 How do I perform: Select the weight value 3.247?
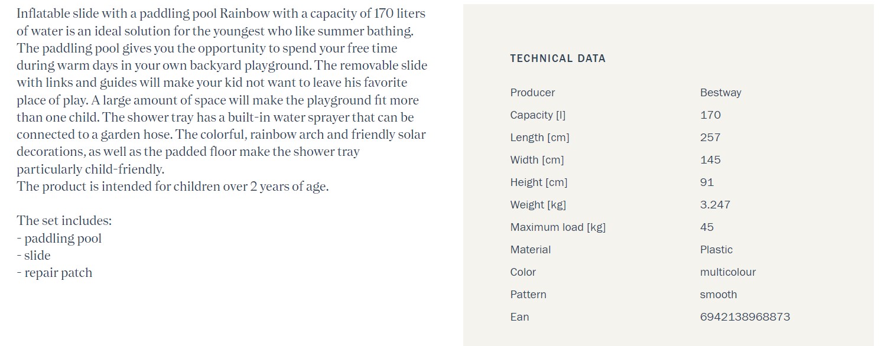pyautogui.click(x=715, y=205)
